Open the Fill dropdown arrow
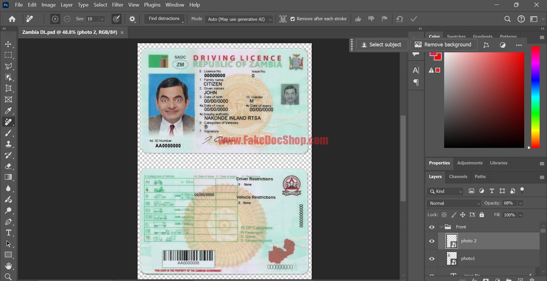The height and width of the screenshot is (281, 547). tap(521, 215)
